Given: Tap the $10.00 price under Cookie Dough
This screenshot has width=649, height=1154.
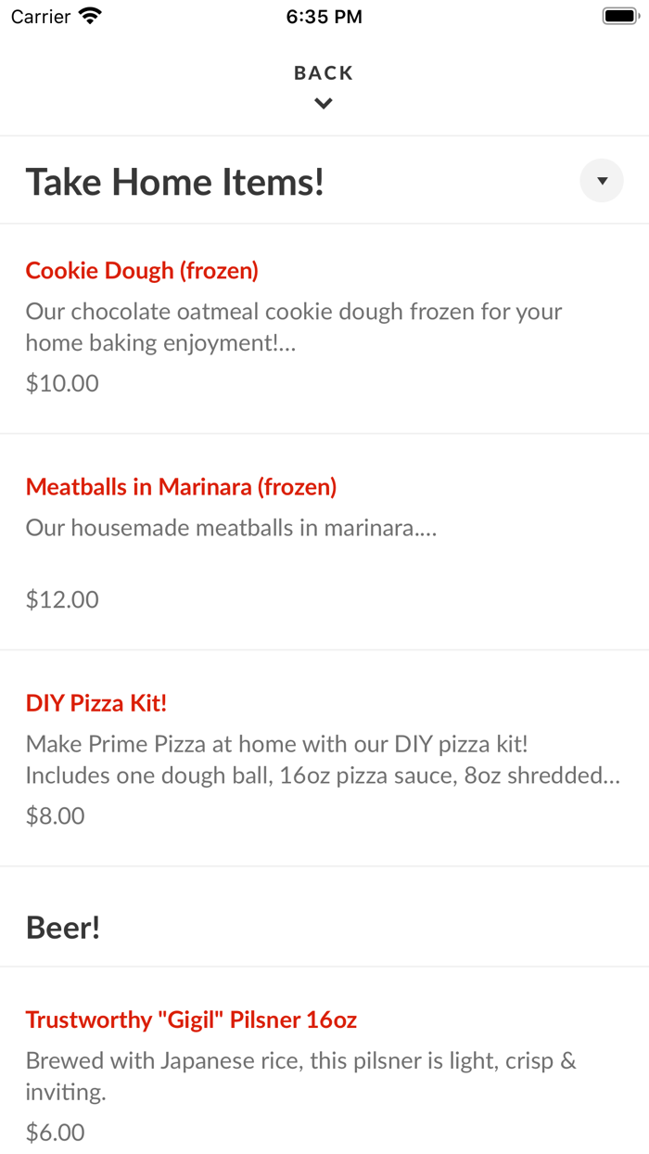Looking at the screenshot, I should (61, 382).
